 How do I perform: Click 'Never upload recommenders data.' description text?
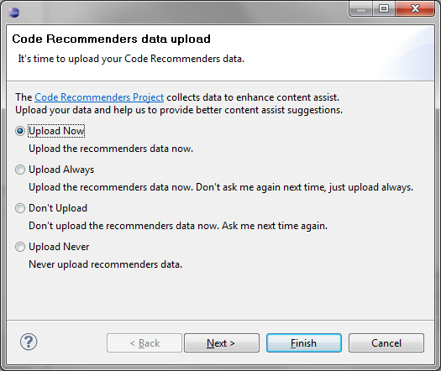point(106,264)
